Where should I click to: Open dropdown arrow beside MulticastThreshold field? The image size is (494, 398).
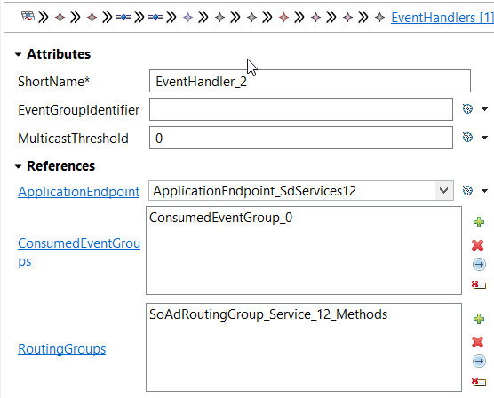click(x=484, y=138)
